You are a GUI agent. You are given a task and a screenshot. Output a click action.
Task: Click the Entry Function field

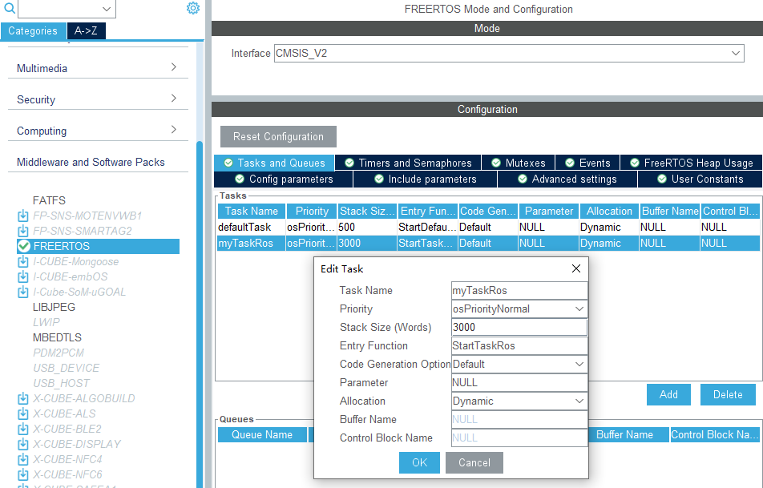[519, 346]
